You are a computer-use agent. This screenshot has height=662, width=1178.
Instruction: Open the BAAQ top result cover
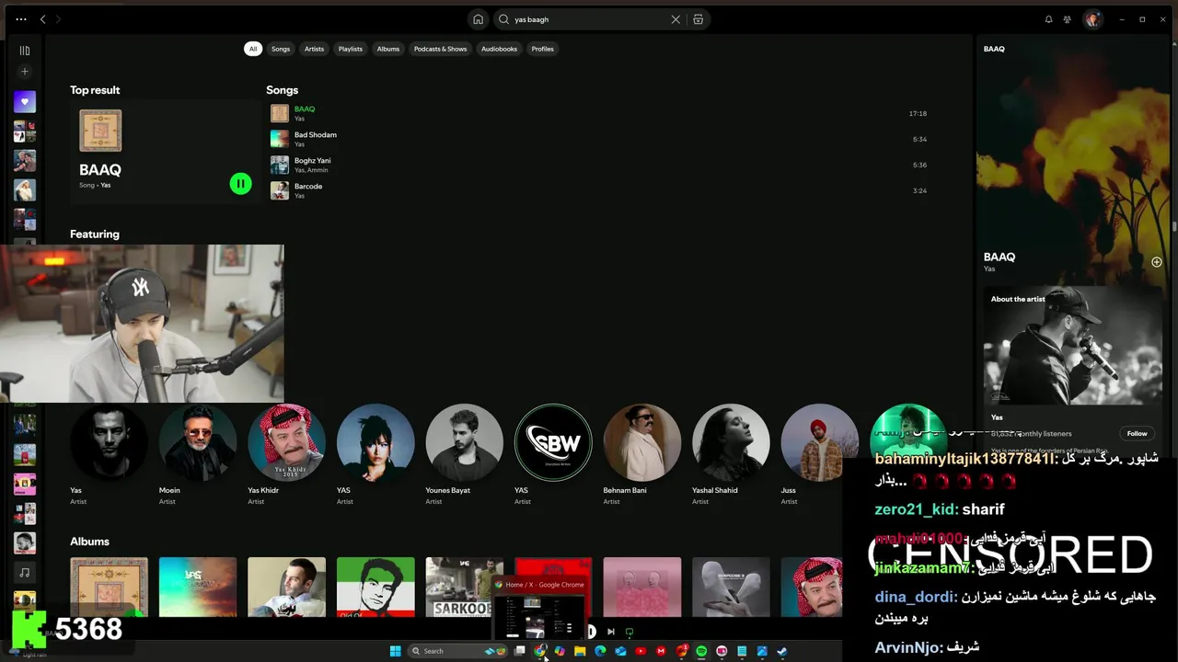100,131
